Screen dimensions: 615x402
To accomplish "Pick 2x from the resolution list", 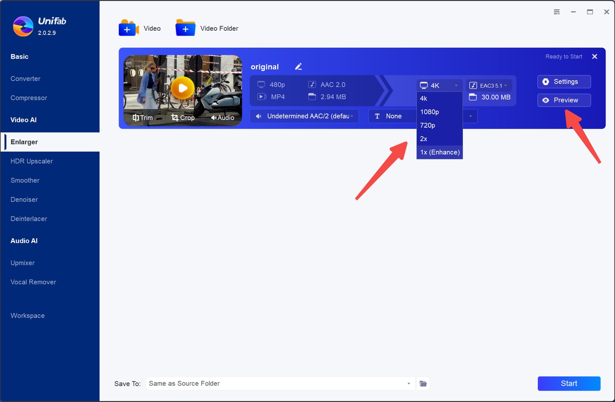I will click(424, 139).
